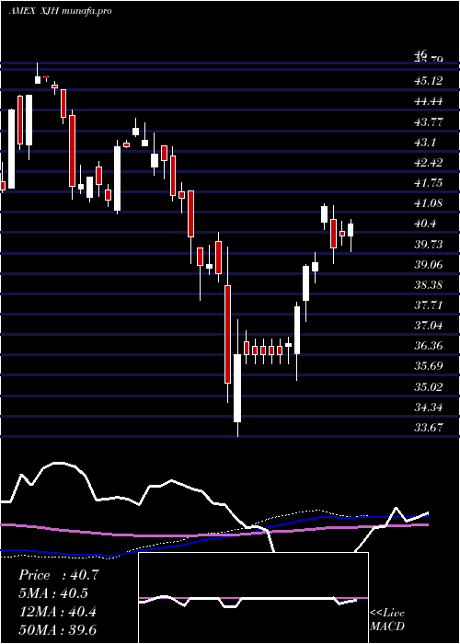The width and height of the screenshot is (460, 644).
Task: Click the AMEX XJH munafa.pro chart title
Action: point(60,11)
